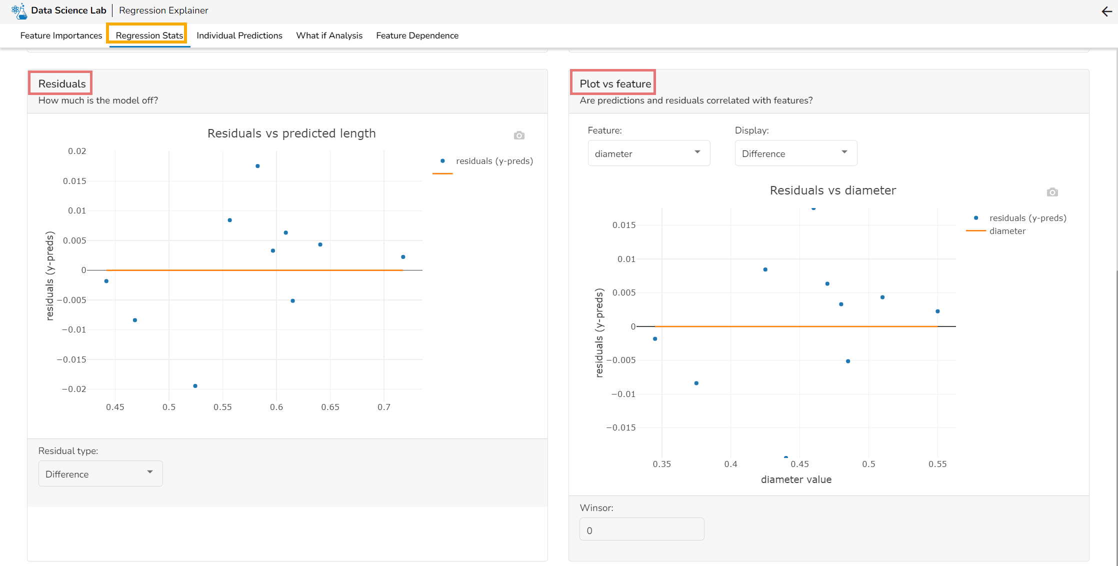This screenshot has height=566, width=1118.
Task: Click the orange diameter legend line marker
Action: (x=975, y=231)
